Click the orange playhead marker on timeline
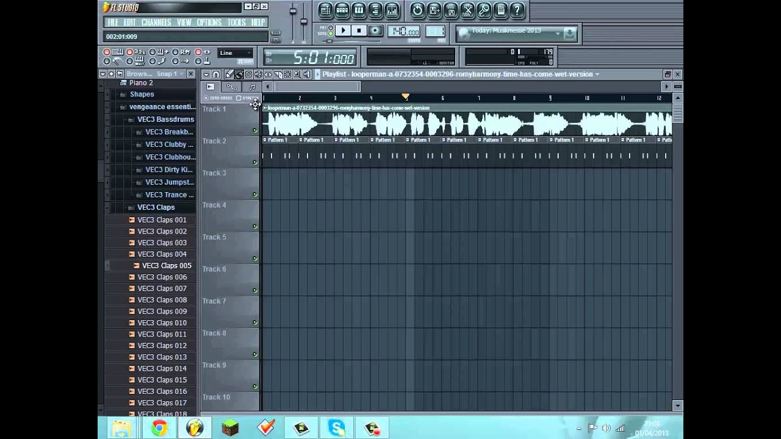Viewport: 781px width, 439px height. [406, 97]
